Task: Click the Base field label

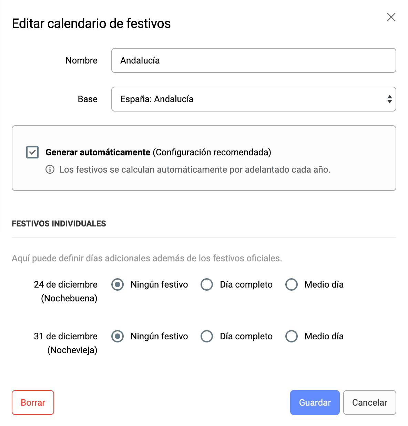Action: [88, 99]
